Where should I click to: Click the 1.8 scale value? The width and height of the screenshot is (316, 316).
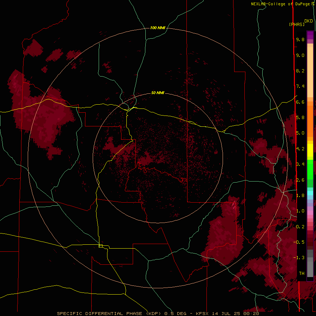[x=300, y=196]
